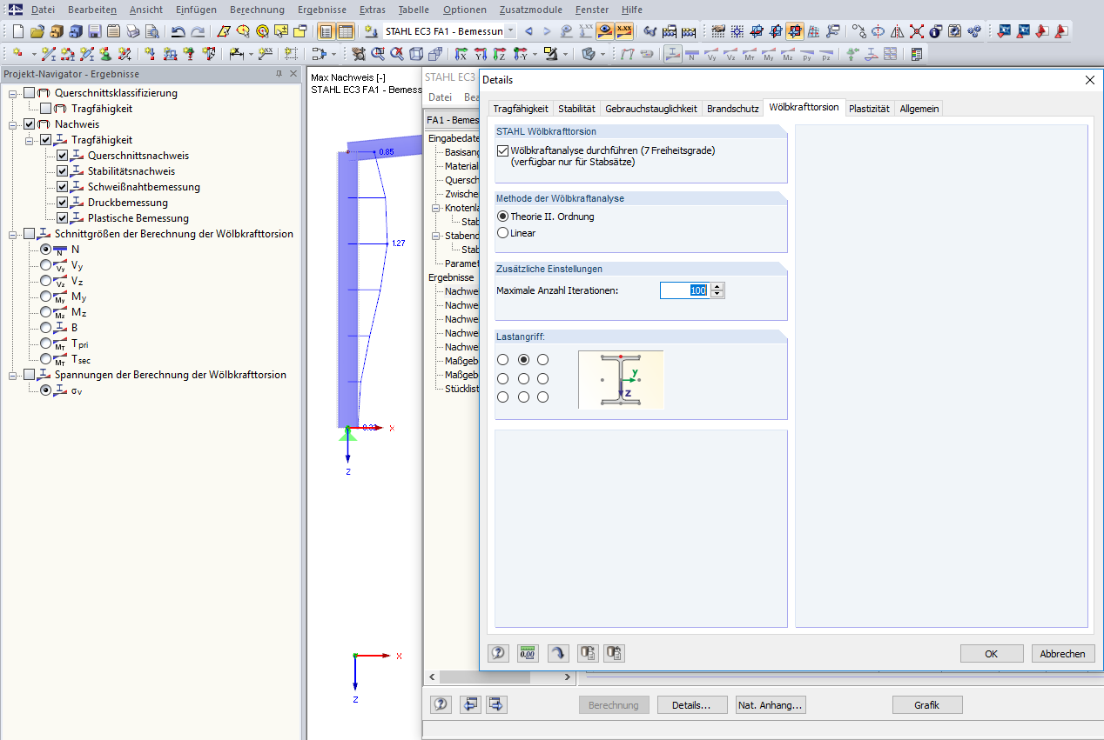Select Theorie II. Ordnung radio button
The height and width of the screenshot is (740, 1104).
(x=502, y=217)
